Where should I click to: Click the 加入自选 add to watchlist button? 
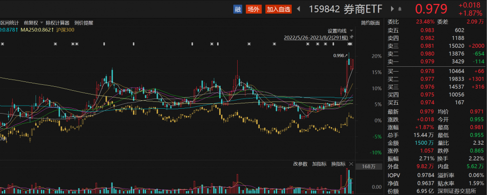pos(279,9)
